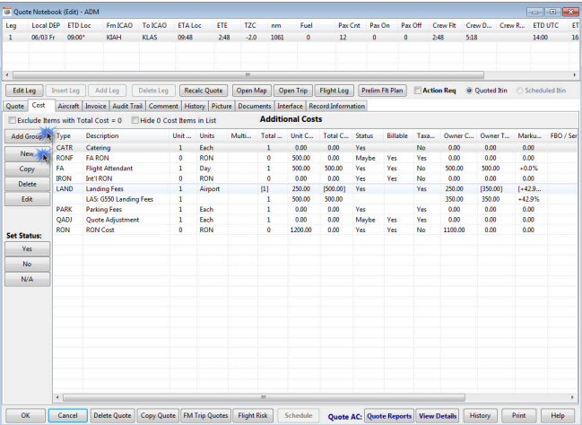Image resolution: width=582 pixels, height=425 pixels.
Task: Open Quote Reports
Action: pyautogui.click(x=389, y=416)
